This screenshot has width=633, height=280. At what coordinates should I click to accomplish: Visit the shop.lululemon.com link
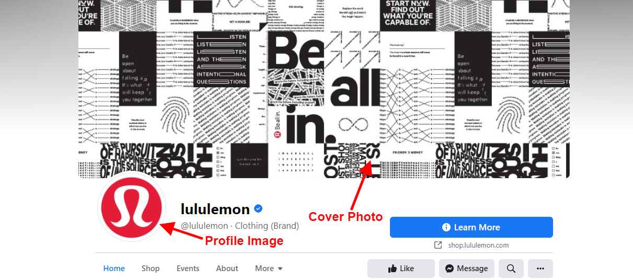[478, 245]
